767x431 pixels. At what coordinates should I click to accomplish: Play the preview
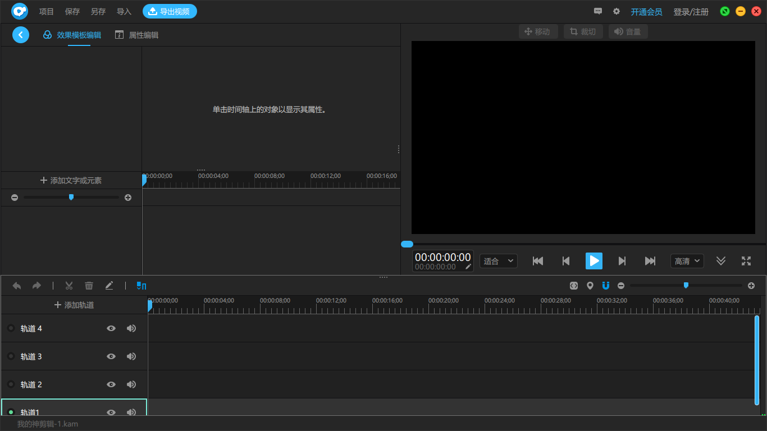594,261
